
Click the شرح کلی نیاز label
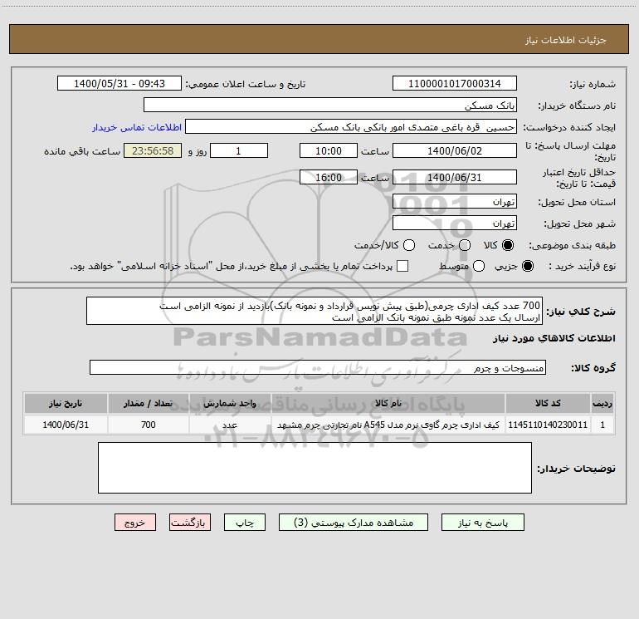(581, 312)
